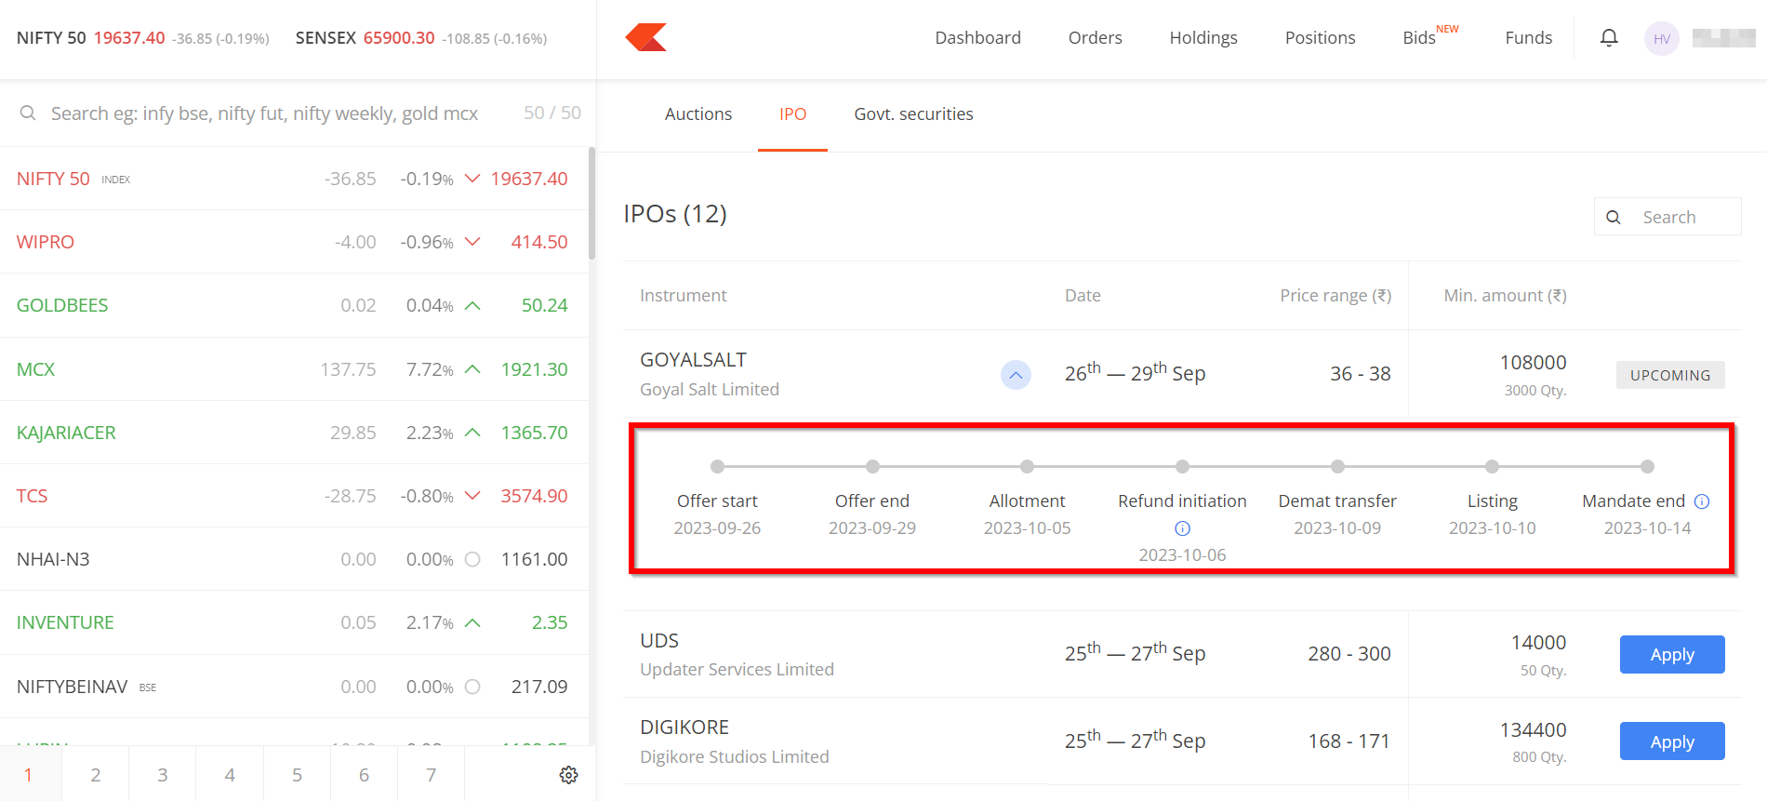This screenshot has width=1767, height=801.
Task: Select the TCS watchlist row
Action: point(294,496)
